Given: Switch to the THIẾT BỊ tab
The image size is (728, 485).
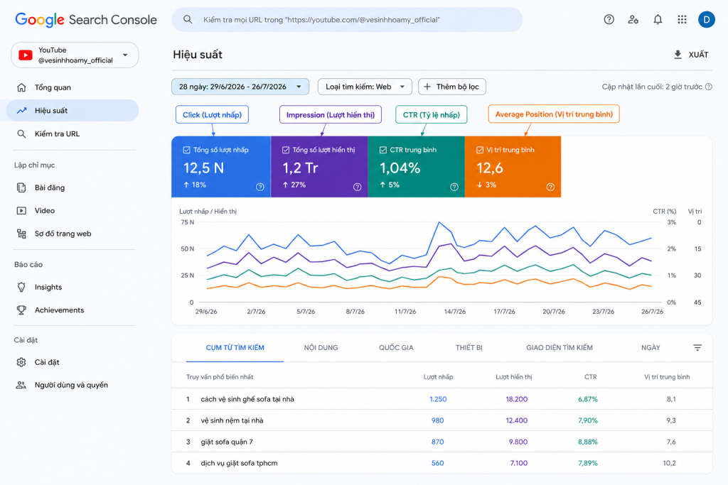Looking at the screenshot, I should coord(469,347).
